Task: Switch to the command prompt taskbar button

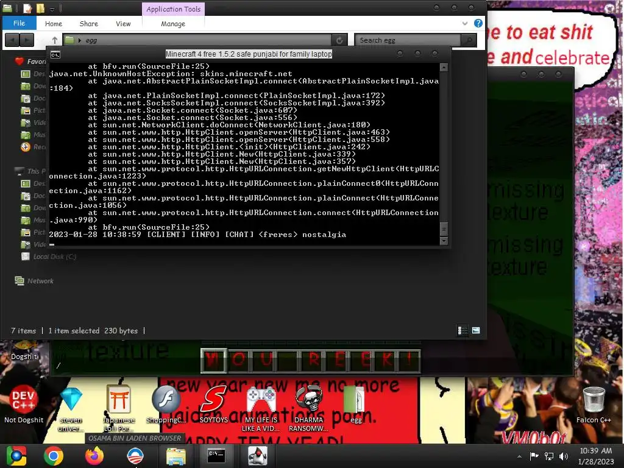Action: click(x=216, y=456)
